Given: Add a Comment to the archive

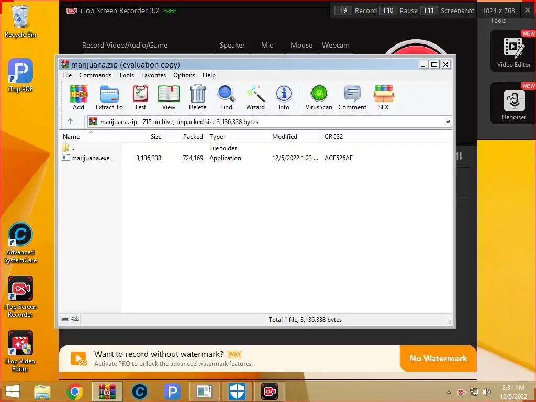Looking at the screenshot, I should (x=352, y=97).
